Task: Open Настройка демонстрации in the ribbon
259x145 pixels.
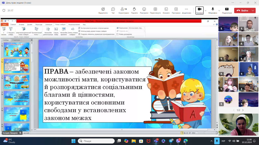Action: (x=48, y=31)
